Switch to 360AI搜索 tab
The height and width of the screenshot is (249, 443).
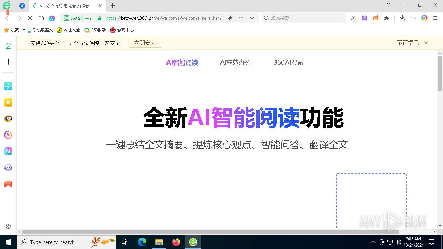289,63
